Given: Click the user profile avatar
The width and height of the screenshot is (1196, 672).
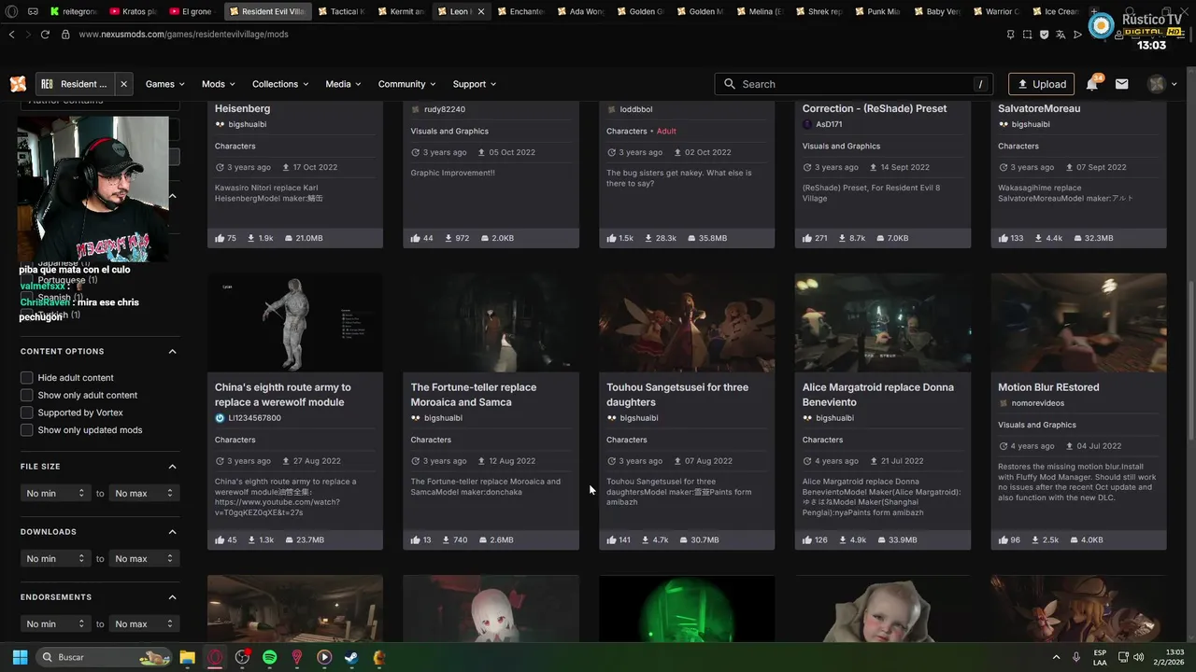Looking at the screenshot, I should pos(1157,84).
